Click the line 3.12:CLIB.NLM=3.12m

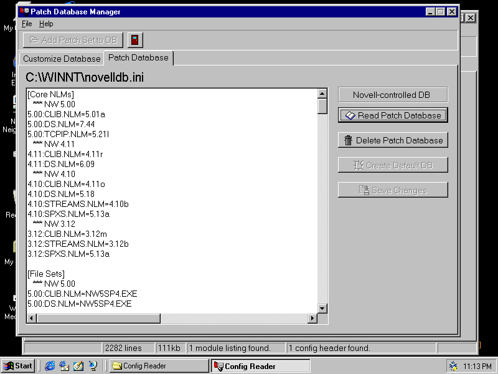click(x=67, y=234)
